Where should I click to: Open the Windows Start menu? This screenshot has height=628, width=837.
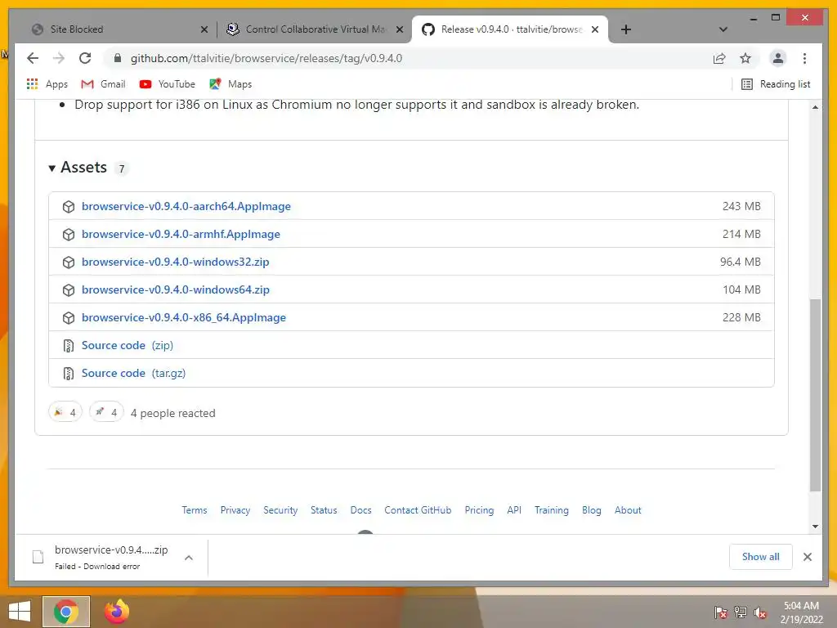(x=20, y=612)
